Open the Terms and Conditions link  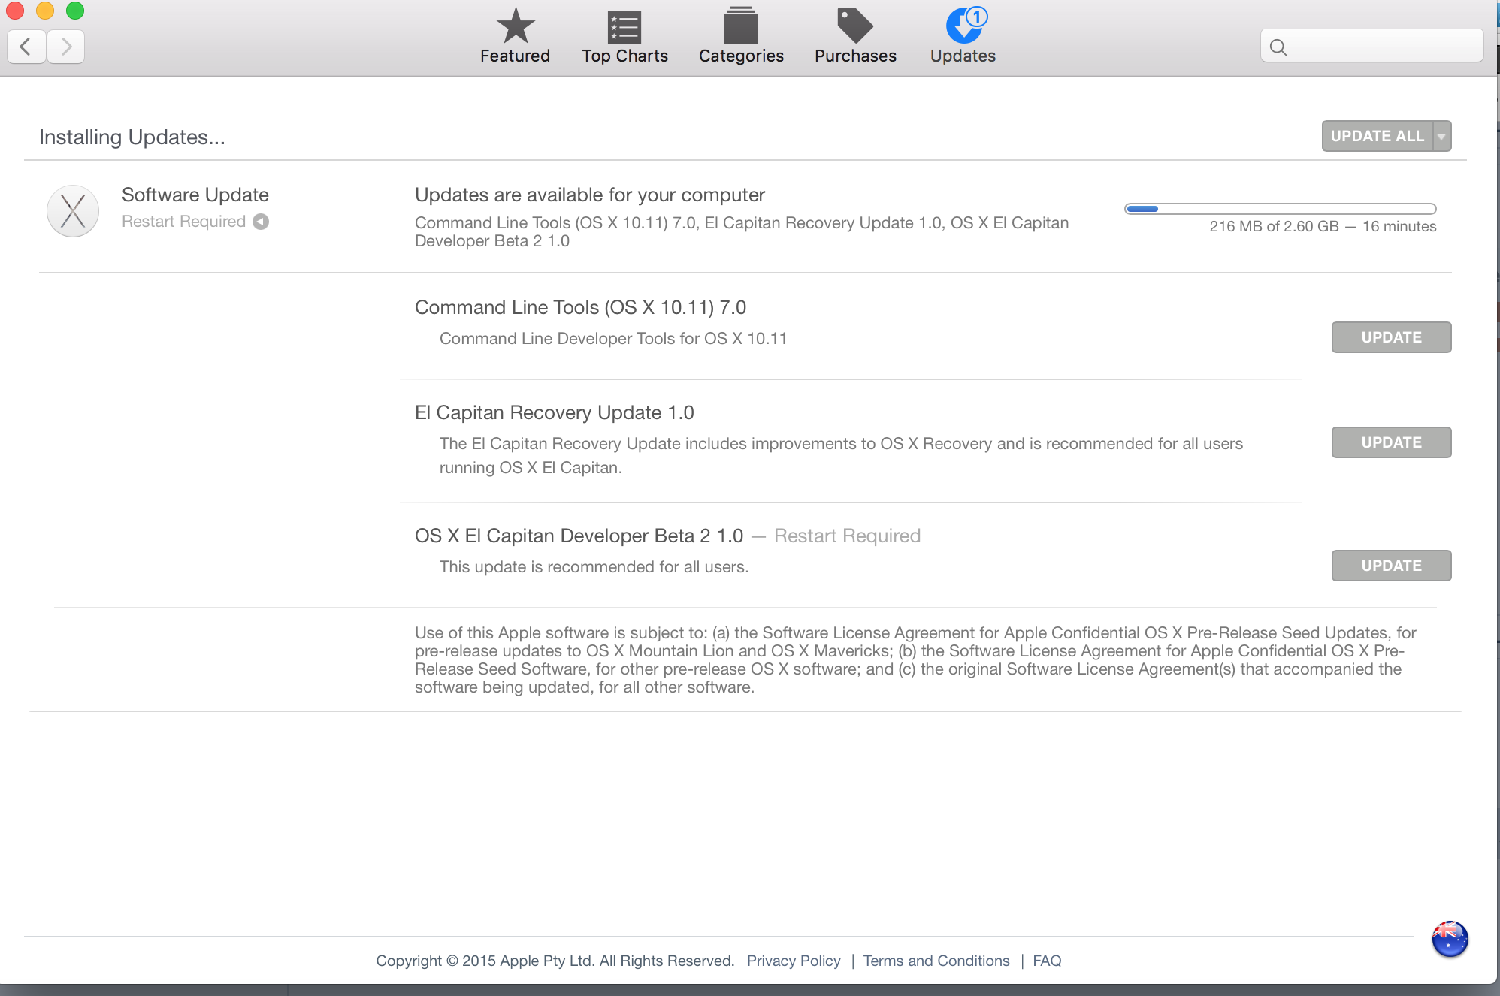tap(936, 961)
